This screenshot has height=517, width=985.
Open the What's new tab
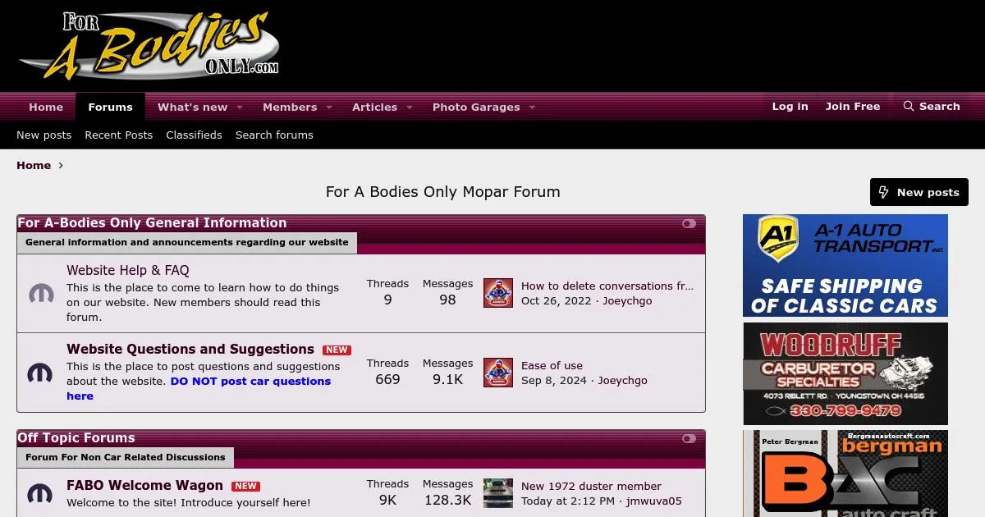click(192, 107)
